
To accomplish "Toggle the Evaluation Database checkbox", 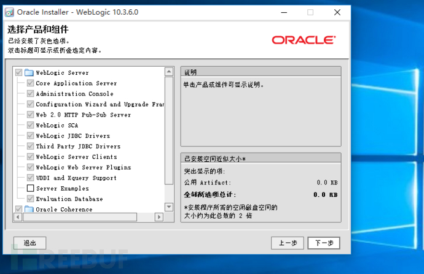I will (x=30, y=199).
